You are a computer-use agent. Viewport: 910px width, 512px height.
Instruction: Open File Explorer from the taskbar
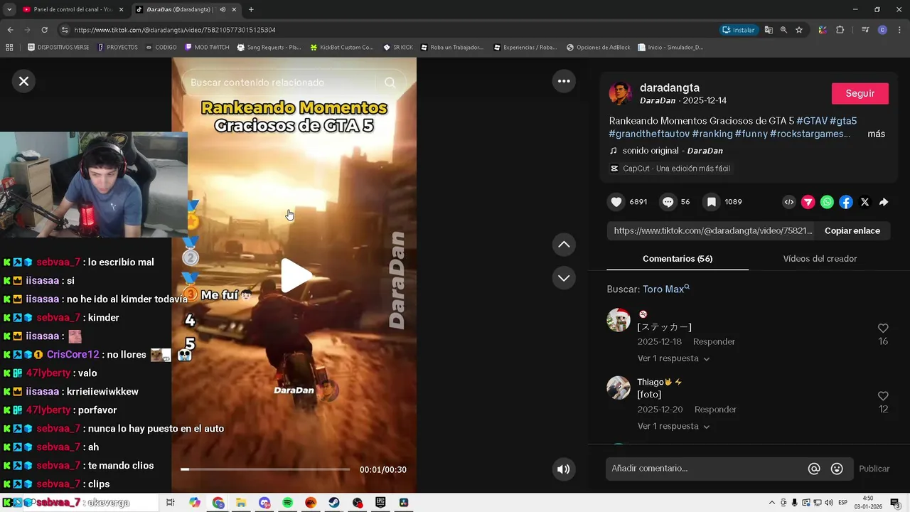[x=241, y=502]
